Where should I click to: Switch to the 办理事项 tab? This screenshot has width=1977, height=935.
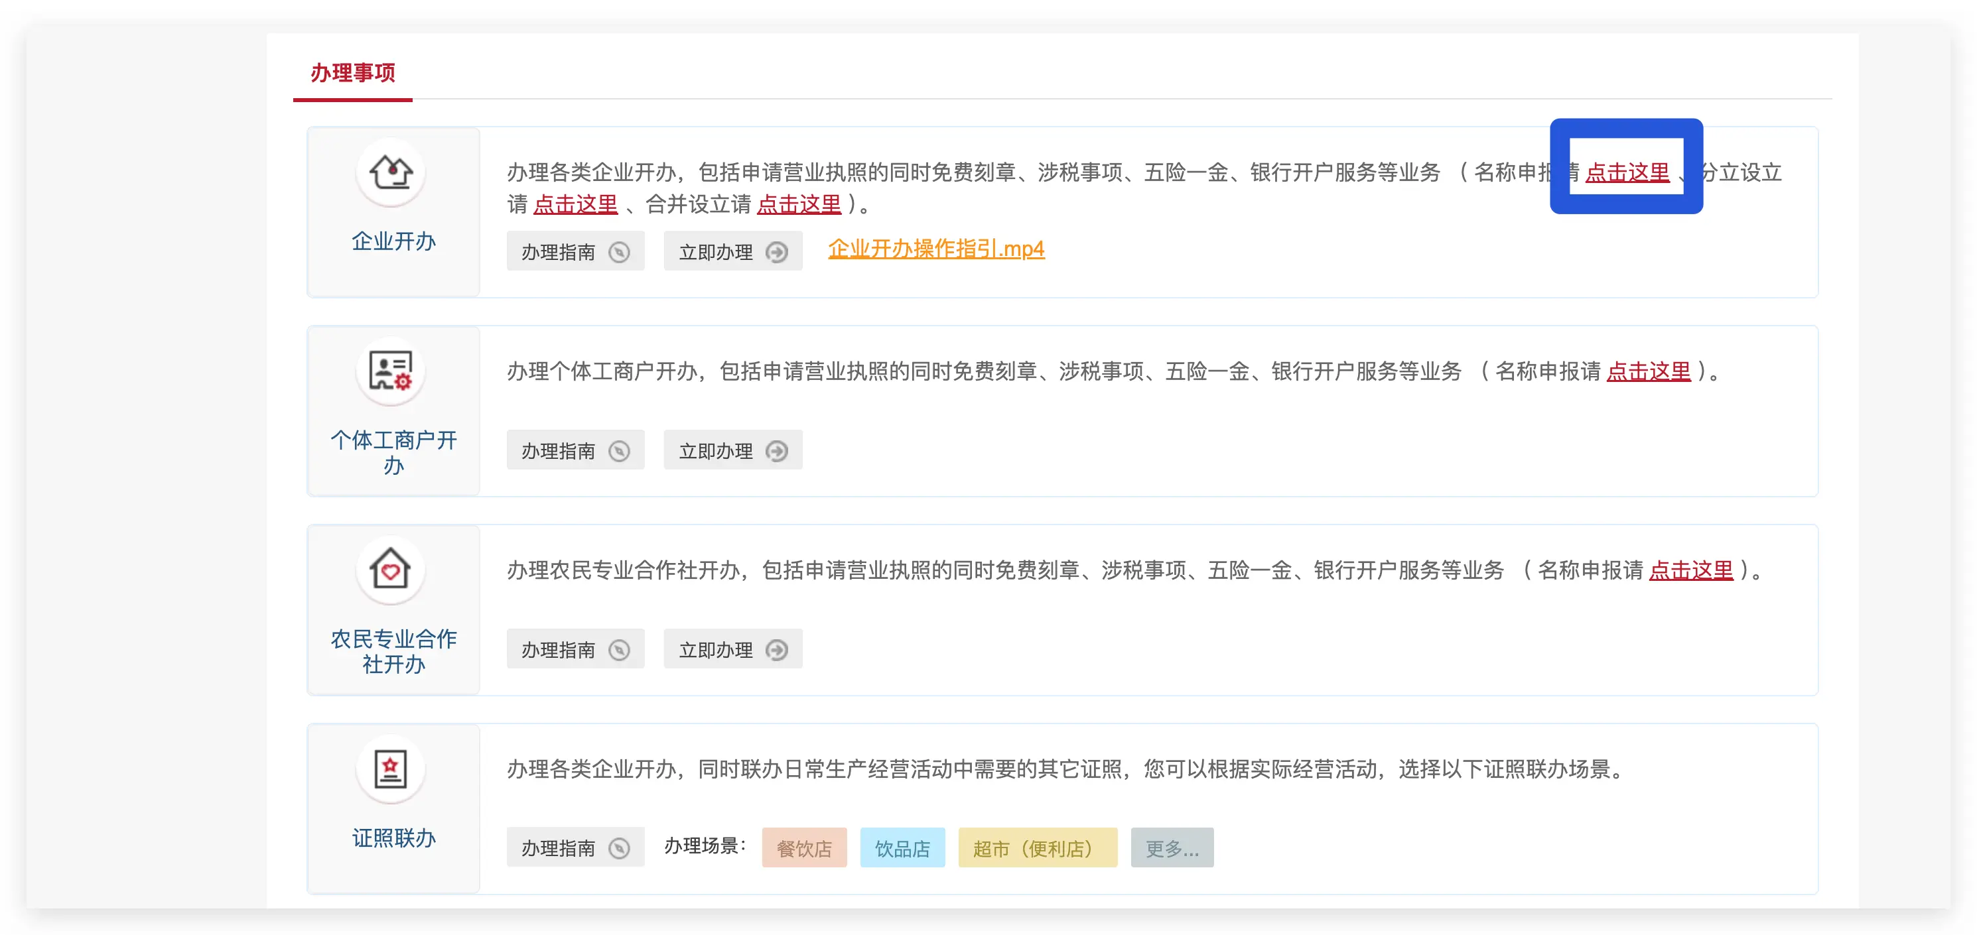point(353,73)
